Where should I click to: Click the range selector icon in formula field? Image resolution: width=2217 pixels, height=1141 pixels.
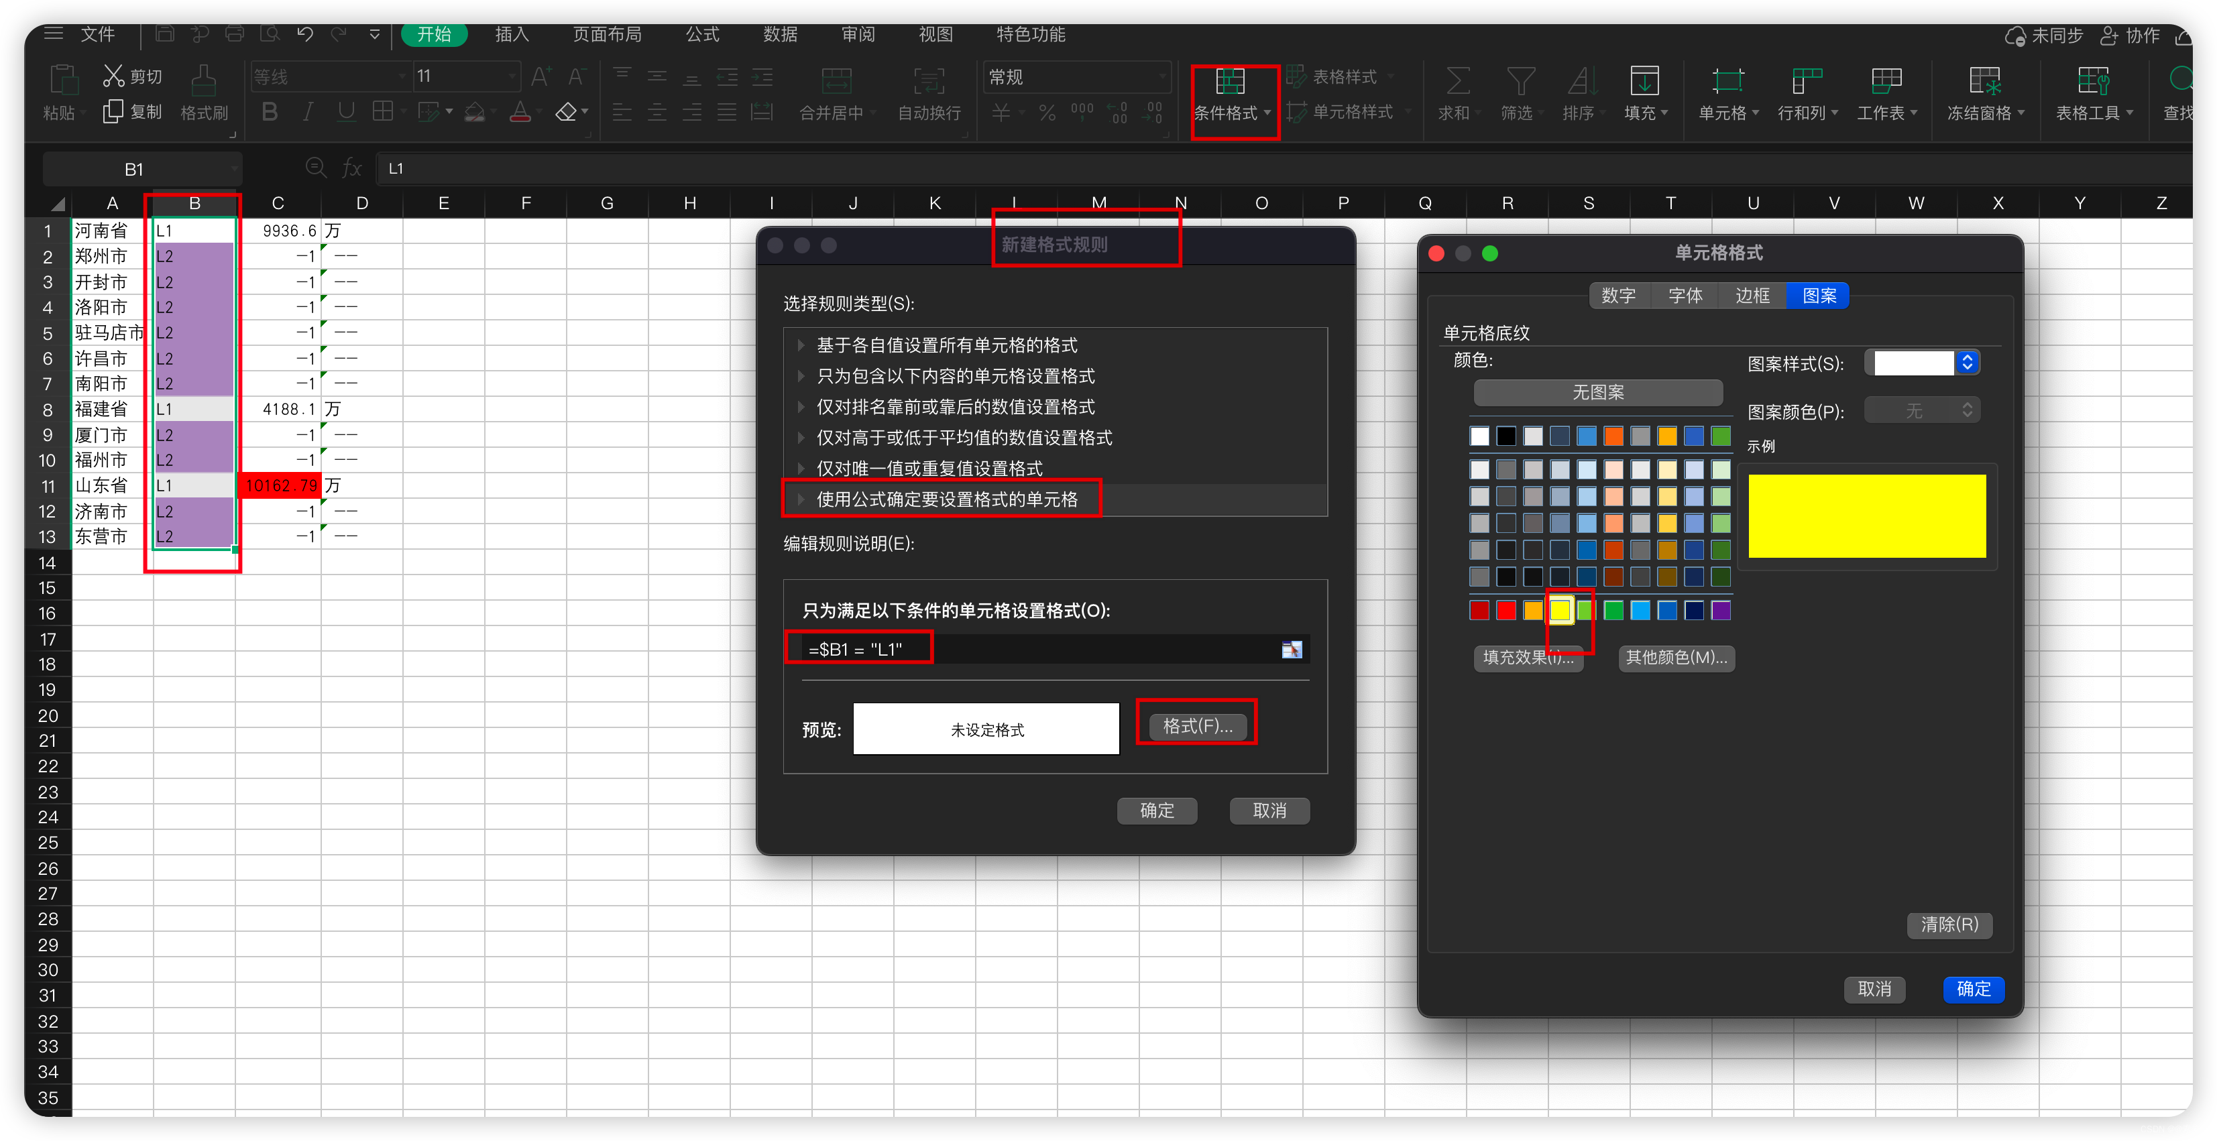point(1292,650)
